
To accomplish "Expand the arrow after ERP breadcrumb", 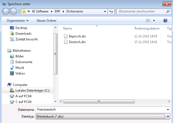I will [x=63, y=11].
